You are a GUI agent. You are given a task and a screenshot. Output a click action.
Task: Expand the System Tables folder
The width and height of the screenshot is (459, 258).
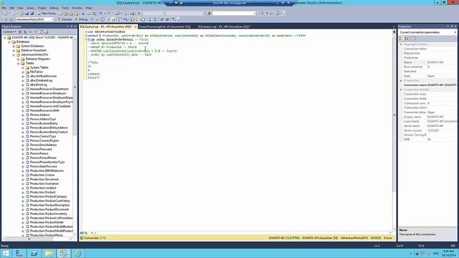pos(23,67)
